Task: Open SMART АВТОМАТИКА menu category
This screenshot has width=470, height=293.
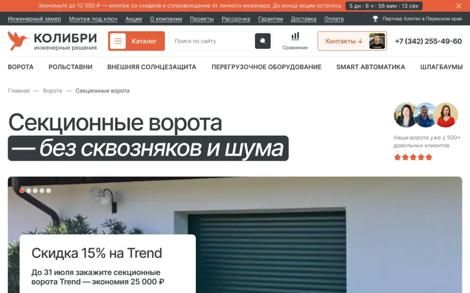Action: point(371,67)
